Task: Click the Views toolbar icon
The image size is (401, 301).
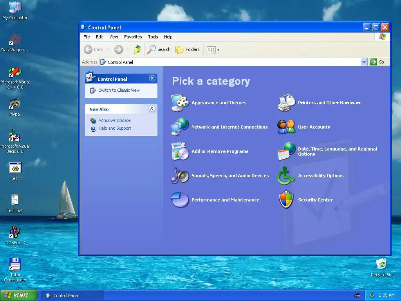Action: coord(211,50)
